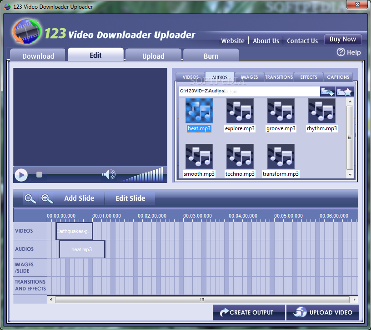Select the techno.mp3 audio icon

[240, 157]
